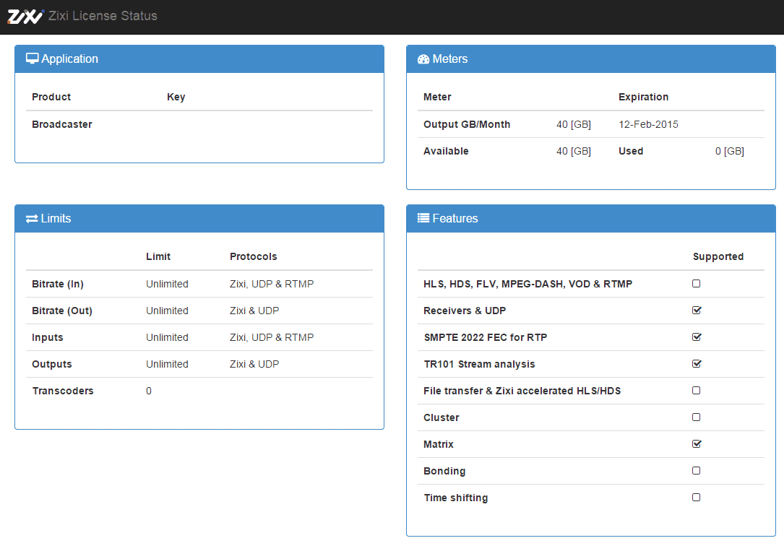Image resolution: width=784 pixels, height=546 pixels.
Task: Click the 0 value in the Transcoders row
Action: coord(149,391)
